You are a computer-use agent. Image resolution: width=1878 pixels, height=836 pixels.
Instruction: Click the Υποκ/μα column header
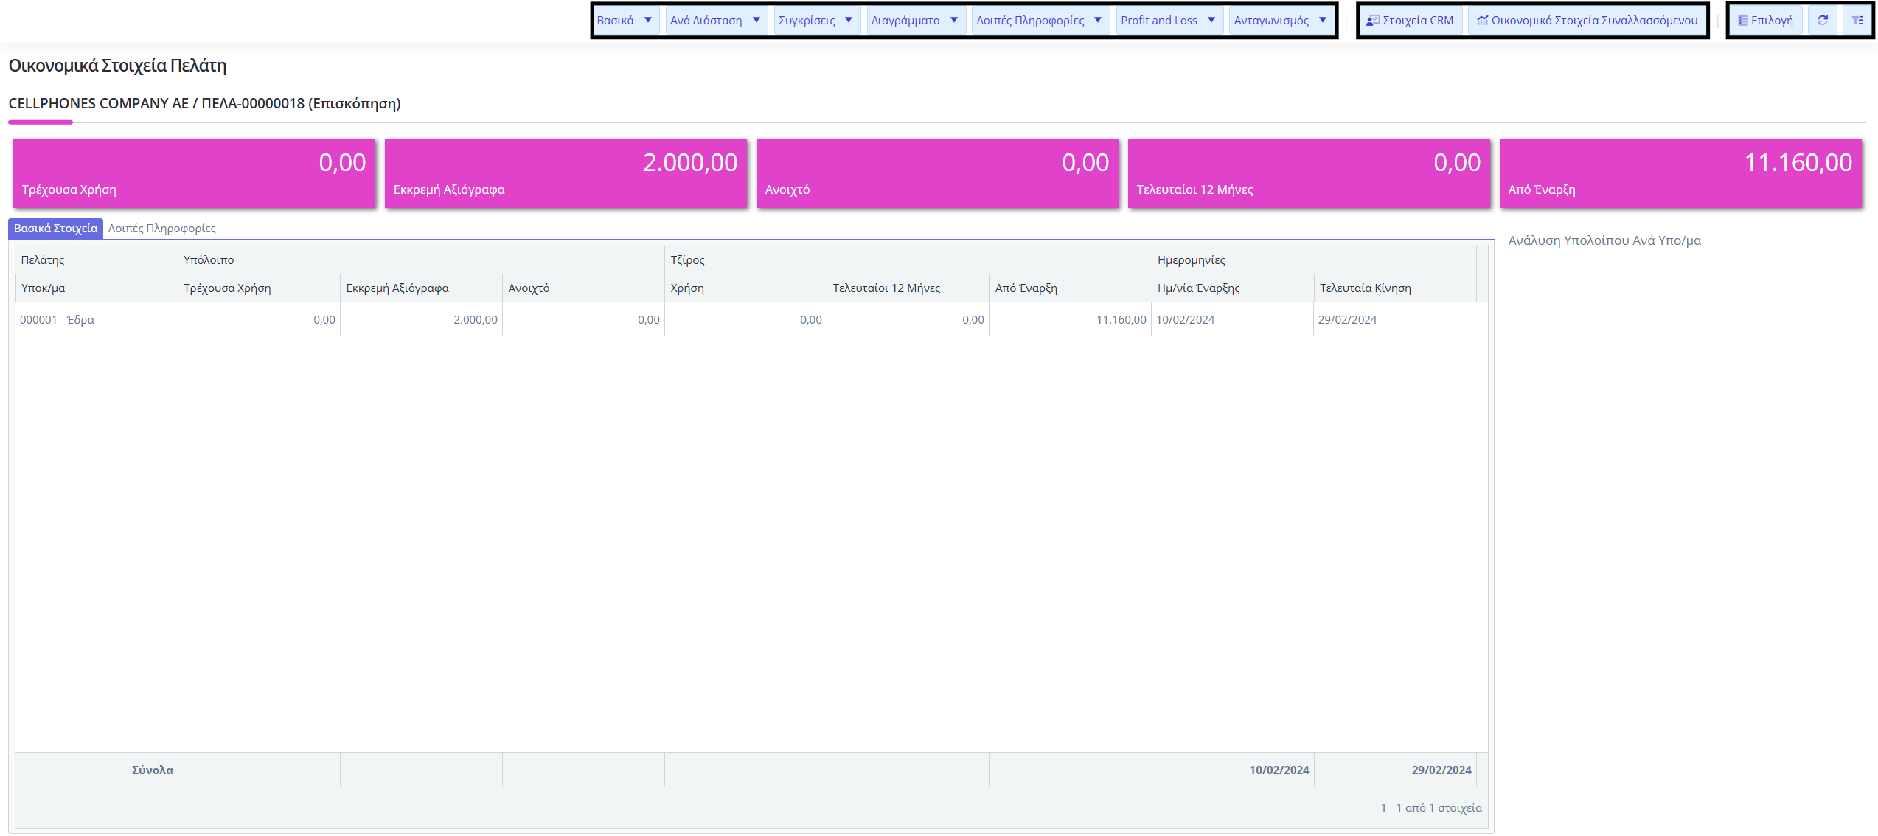pyautogui.click(x=97, y=288)
